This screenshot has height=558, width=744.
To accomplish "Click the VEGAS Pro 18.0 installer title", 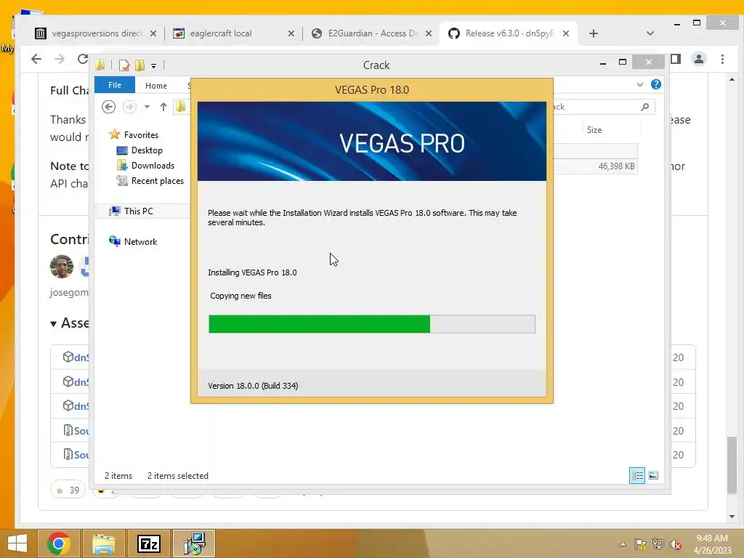I will point(372,89).
